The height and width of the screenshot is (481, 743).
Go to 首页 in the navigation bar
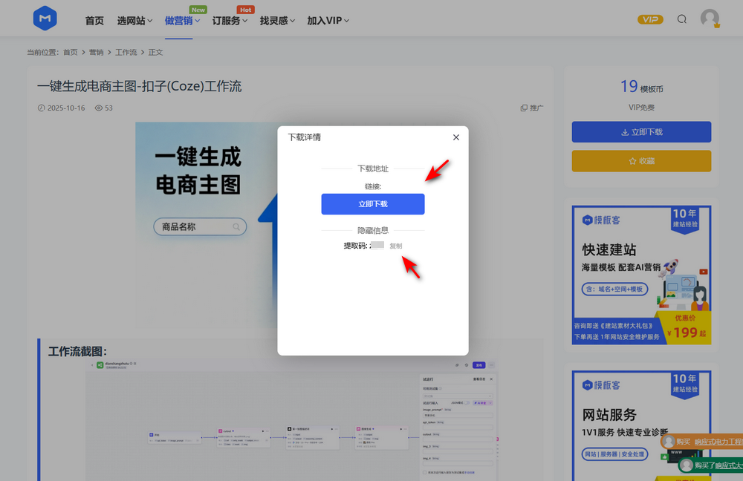point(94,21)
